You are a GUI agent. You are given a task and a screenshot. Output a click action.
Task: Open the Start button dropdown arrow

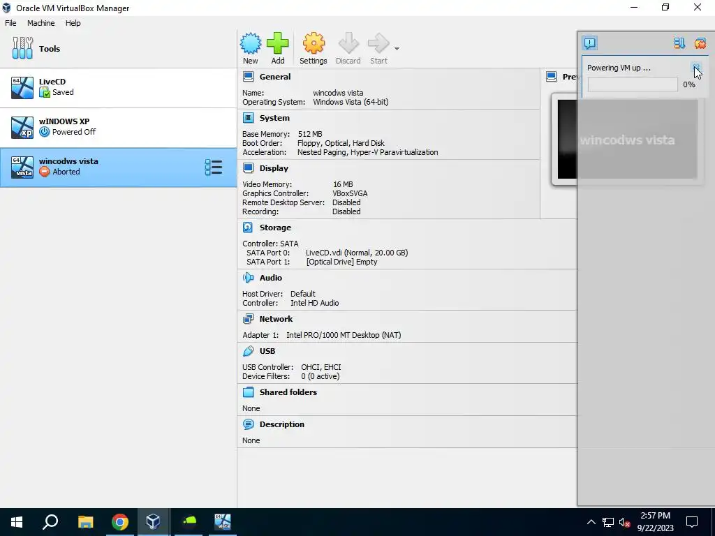(x=397, y=49)
